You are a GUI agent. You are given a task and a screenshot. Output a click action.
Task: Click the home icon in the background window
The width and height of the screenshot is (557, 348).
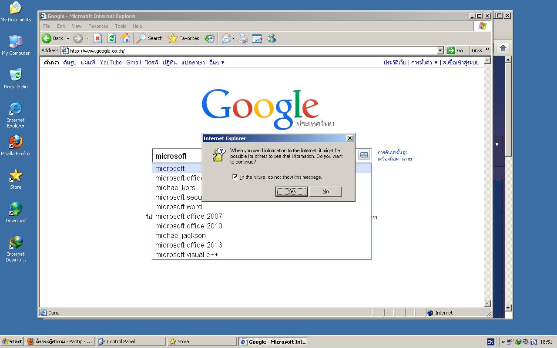(x=503, y=48)
